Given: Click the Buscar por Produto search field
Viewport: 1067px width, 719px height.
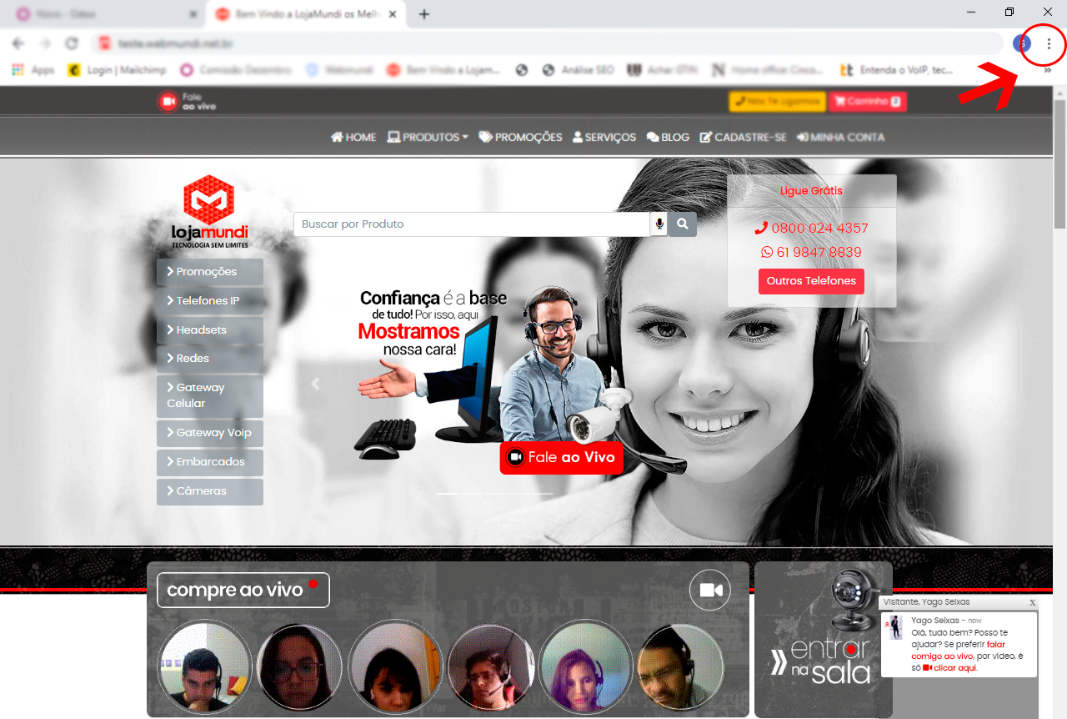Looking at the screenshot, I should coord(471,224).
